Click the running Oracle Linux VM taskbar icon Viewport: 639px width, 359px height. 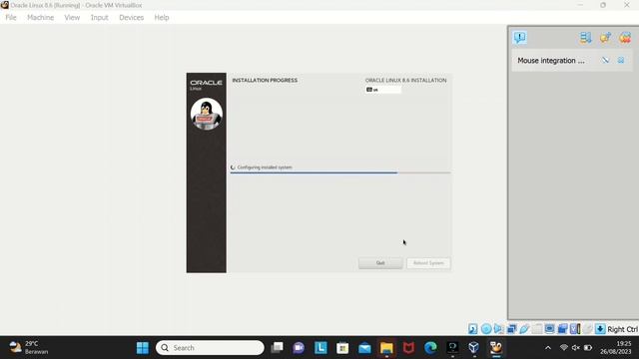(x=496, y=348)
